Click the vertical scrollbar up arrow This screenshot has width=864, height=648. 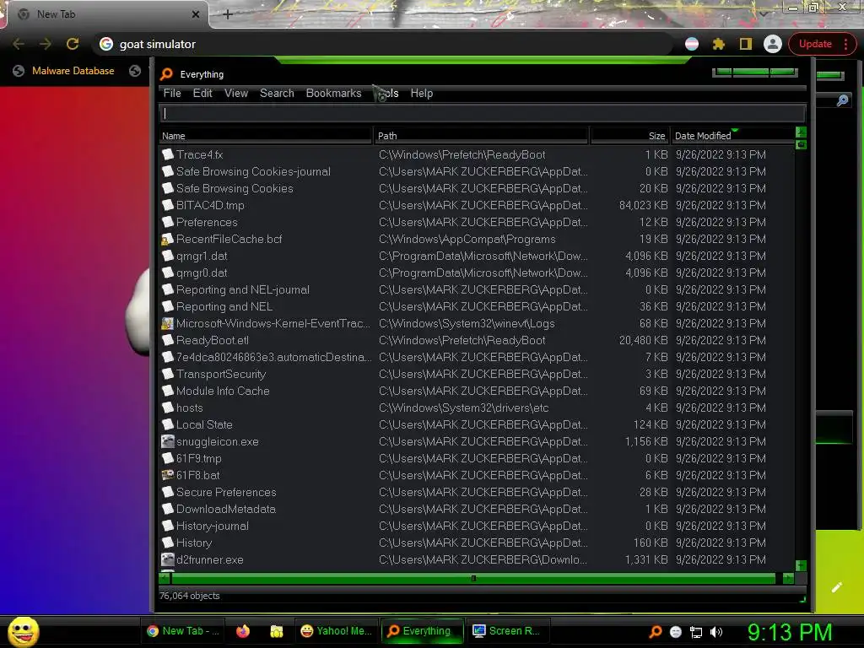[x=801, y=132]
